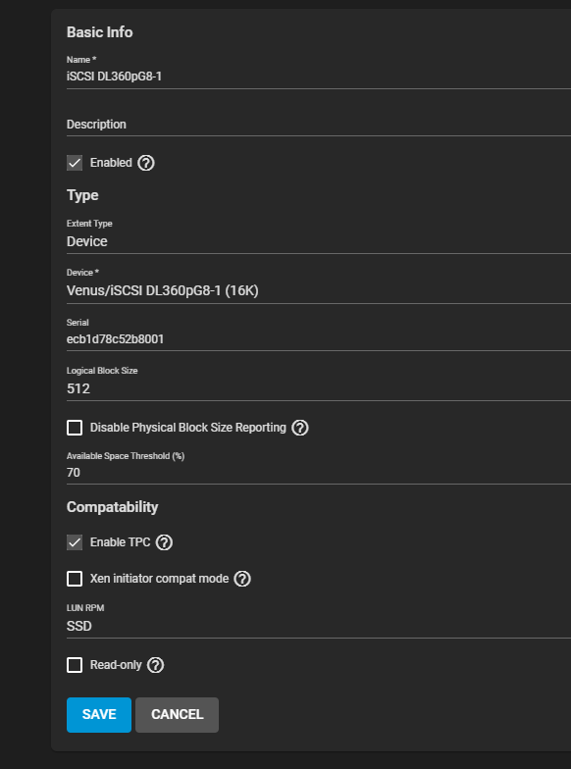
Task: Show help for Disable Physical Block Size Reporting
Action: [x=300, y=428]
